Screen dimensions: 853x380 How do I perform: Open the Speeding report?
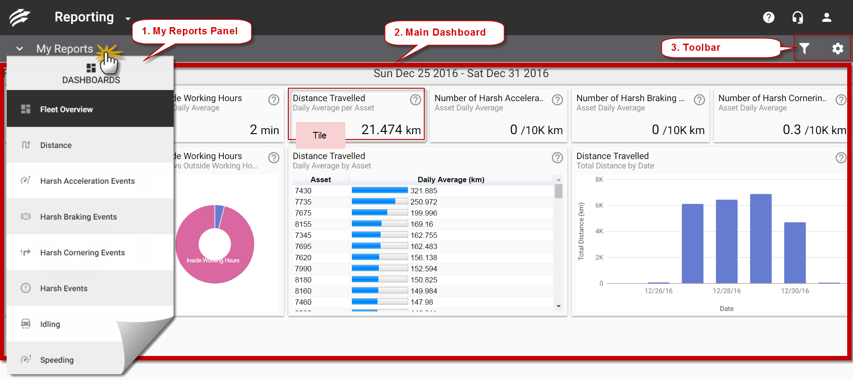coord(57,360)
